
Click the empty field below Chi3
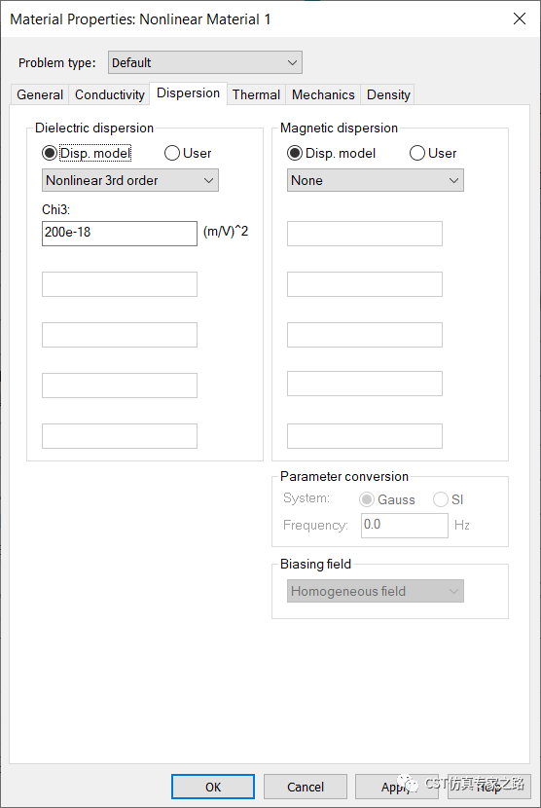coord(120,284)
